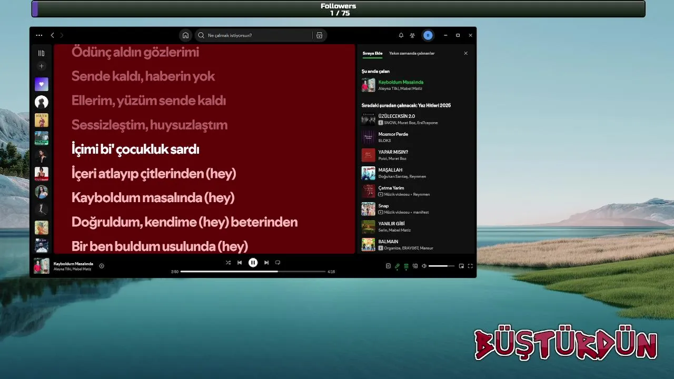Open notifications bell icon
Screen dimensions: 674x379
click(401, 35)
